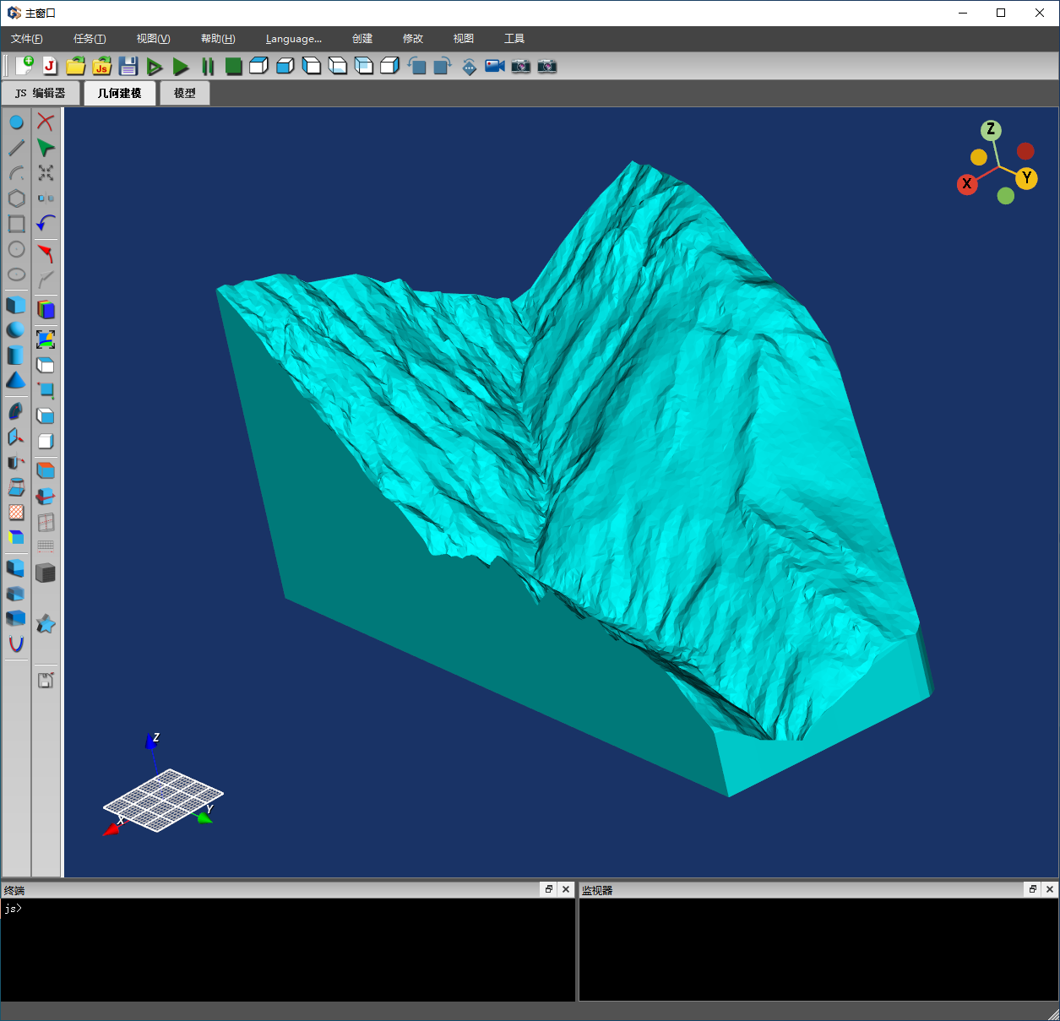1060x1021 pixels.
Task: Pick the hexagon polygon drawing tool
Action: [16, 198]
